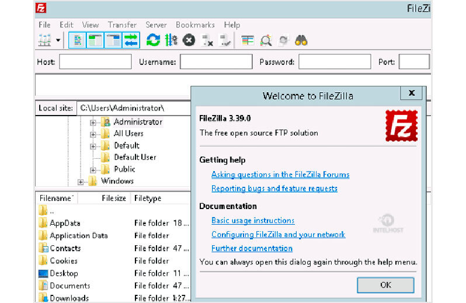Click into the Host input field
Screen dimensions: 466x303
click(x=95, y=61)
